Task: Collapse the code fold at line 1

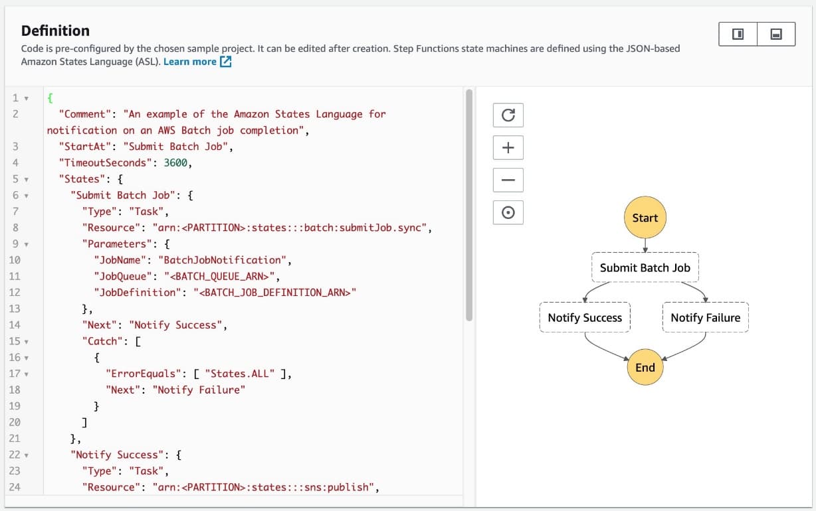Action: point(26,98)
